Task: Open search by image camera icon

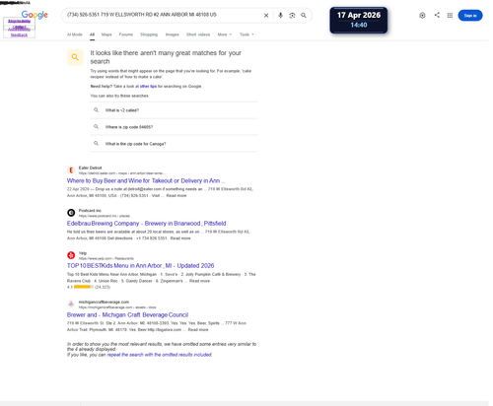Action: coord(292,16)
